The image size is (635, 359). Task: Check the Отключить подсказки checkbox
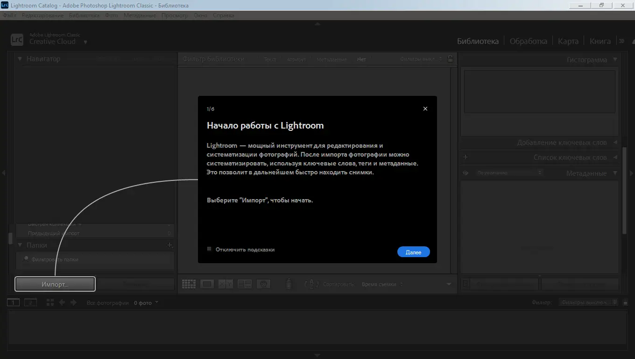209,249
